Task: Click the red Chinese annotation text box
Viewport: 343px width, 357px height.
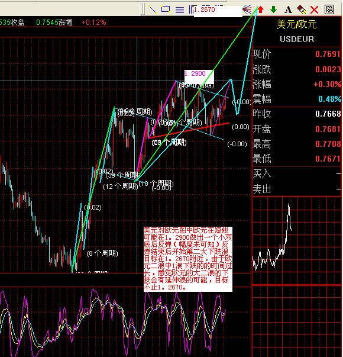Action: (188, 259)
